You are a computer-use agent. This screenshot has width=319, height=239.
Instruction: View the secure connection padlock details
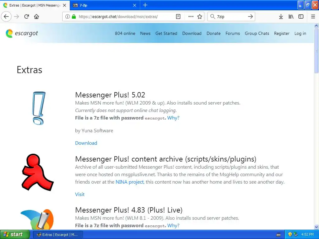(x=74, y=16)
